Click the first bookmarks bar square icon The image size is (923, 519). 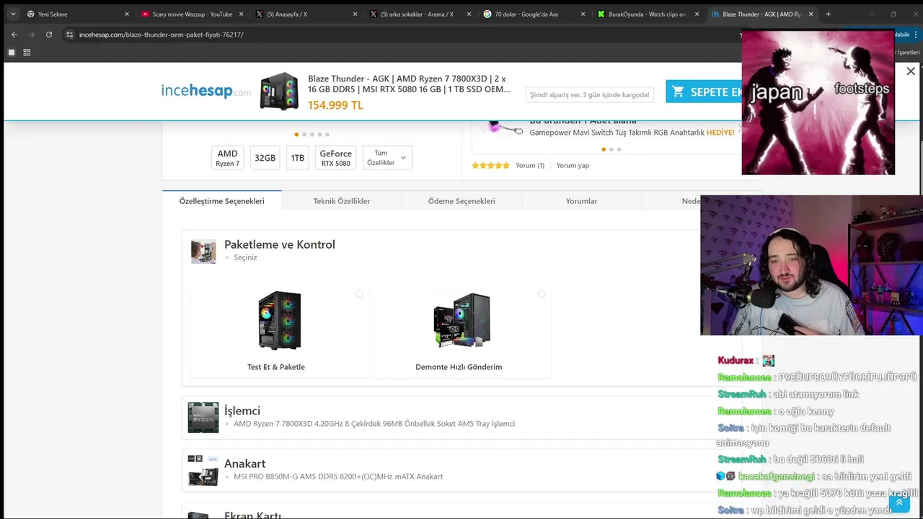tap(11, 52)
